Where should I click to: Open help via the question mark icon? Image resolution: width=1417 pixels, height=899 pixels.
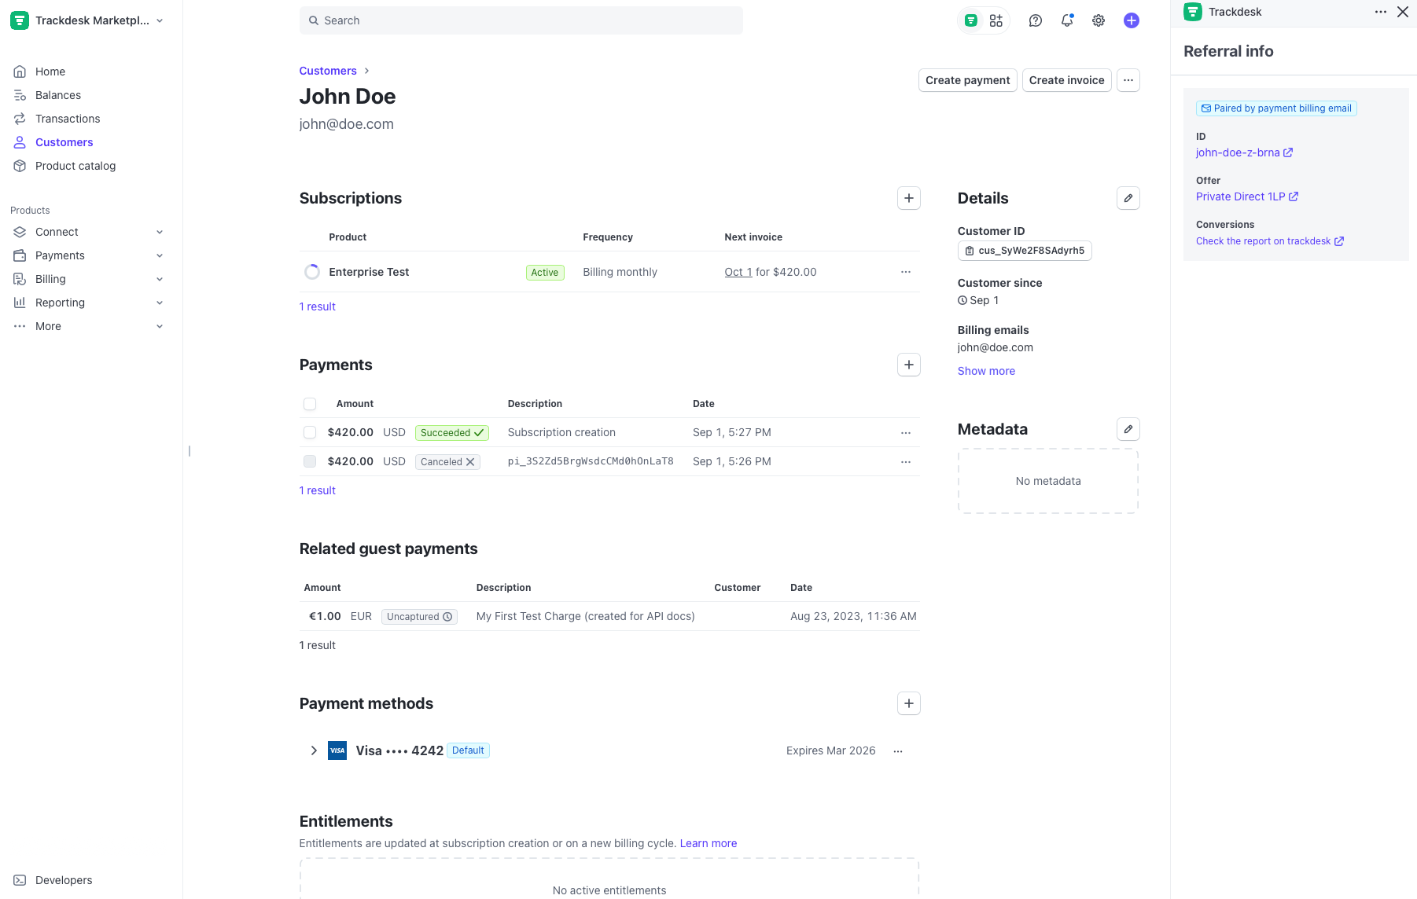pyautogui.click(x=1035, y=20)
